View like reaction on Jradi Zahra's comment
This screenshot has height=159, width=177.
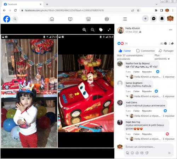165,111
